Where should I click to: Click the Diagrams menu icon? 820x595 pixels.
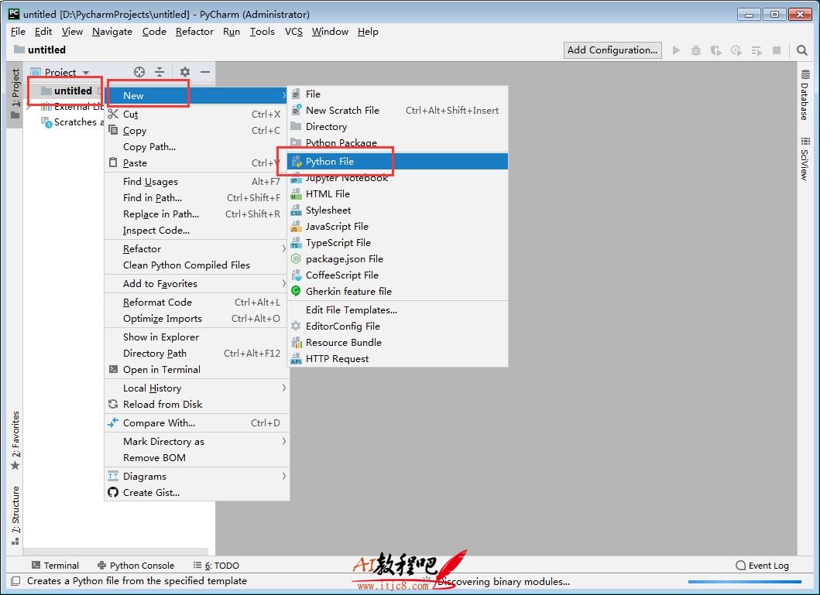click(113, 476)
